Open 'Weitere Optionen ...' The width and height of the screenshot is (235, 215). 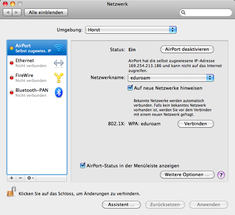(x=187, y=174)
